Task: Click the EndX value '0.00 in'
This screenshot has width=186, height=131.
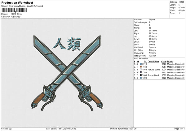Action: click(152, 42)
